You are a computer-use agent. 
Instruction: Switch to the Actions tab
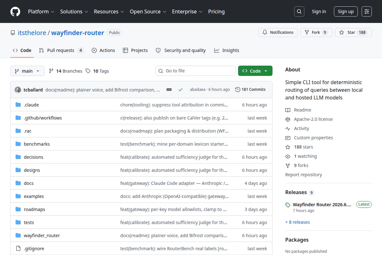pos(103,50)
